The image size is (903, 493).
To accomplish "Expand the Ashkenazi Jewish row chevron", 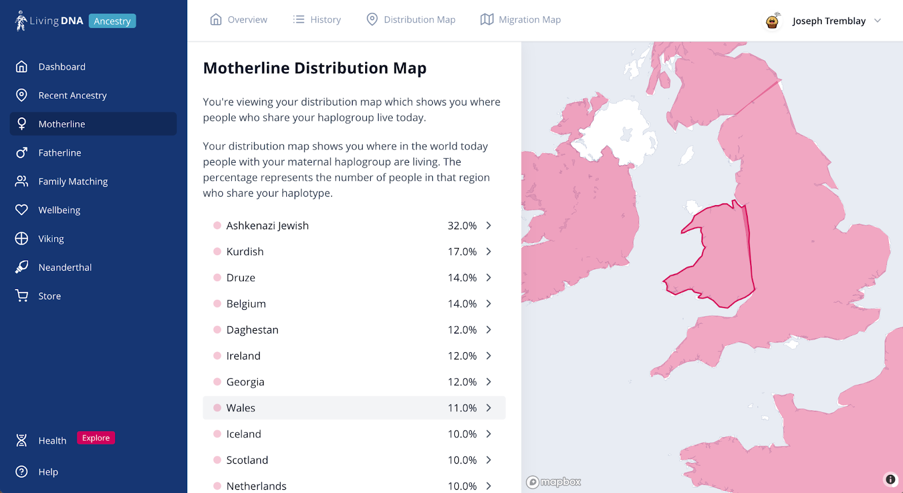I will 489,225.
